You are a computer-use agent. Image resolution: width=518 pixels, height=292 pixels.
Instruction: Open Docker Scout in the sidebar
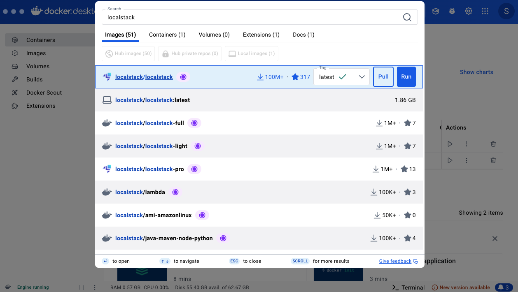(50, 93)
